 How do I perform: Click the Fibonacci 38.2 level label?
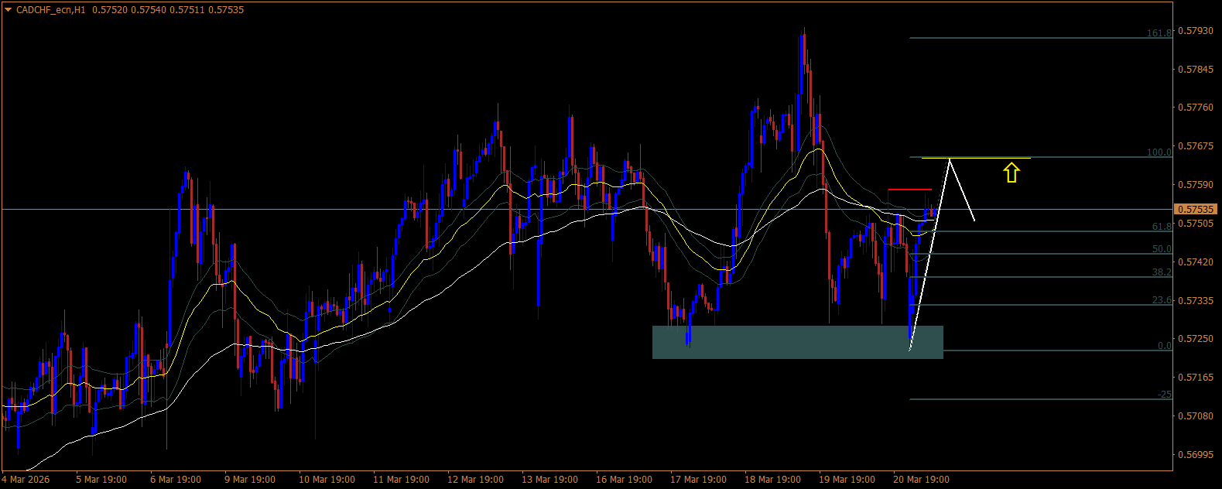pos(1162,272)
